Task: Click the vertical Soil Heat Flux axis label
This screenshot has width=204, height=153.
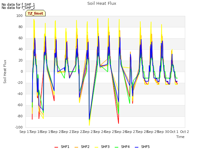Action: 5,72
